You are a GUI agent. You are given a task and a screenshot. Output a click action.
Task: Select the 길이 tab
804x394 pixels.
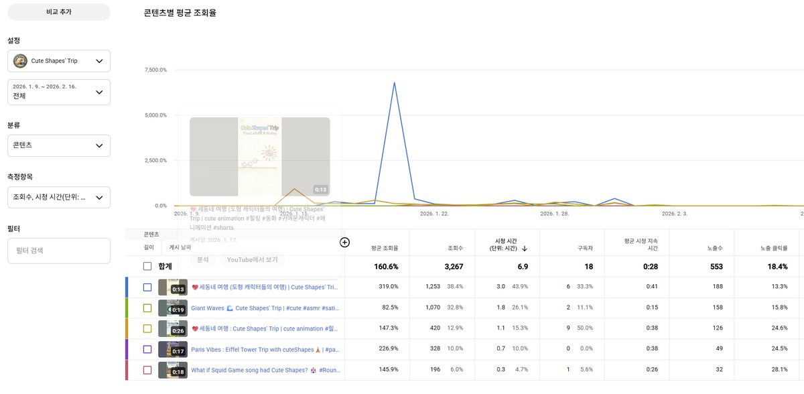point(149,247)
